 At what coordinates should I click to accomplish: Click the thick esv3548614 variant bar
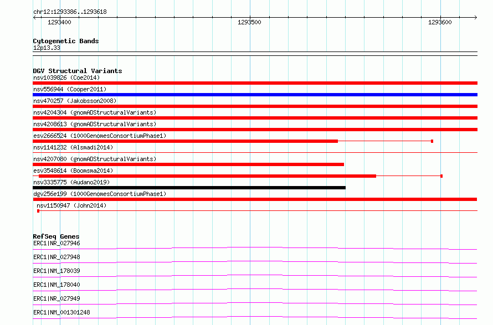pos(208,176)
